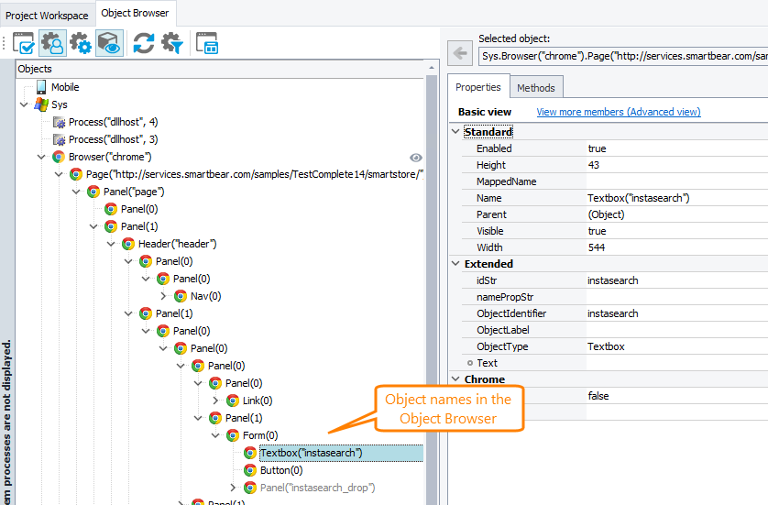Open the Project Workspace tab

[x=48, y=16]
